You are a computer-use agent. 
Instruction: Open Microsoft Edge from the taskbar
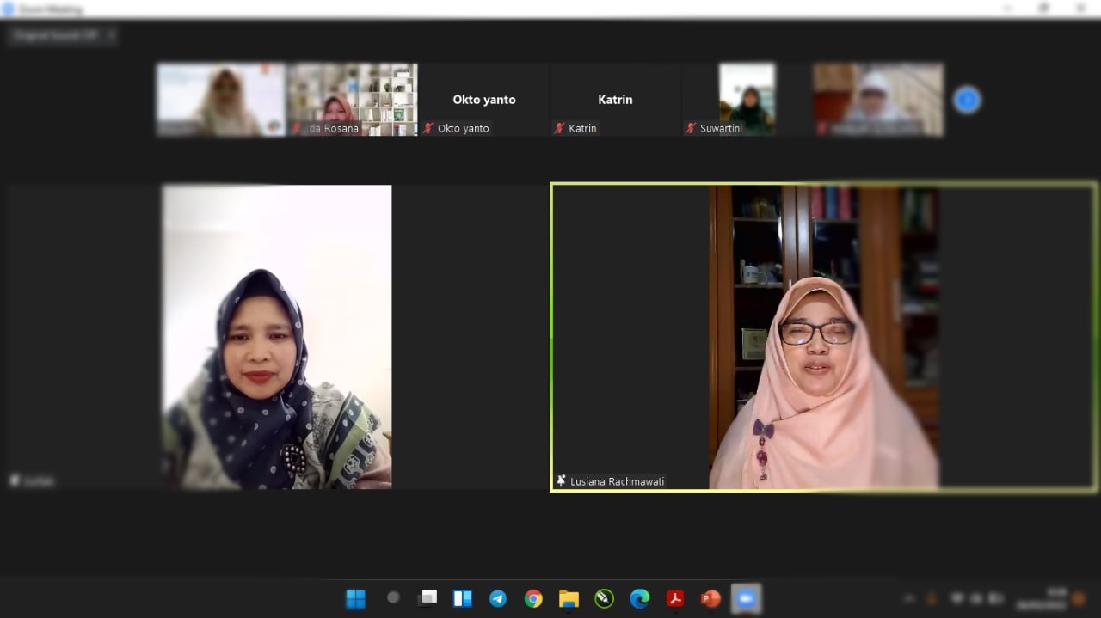(639, 599)
